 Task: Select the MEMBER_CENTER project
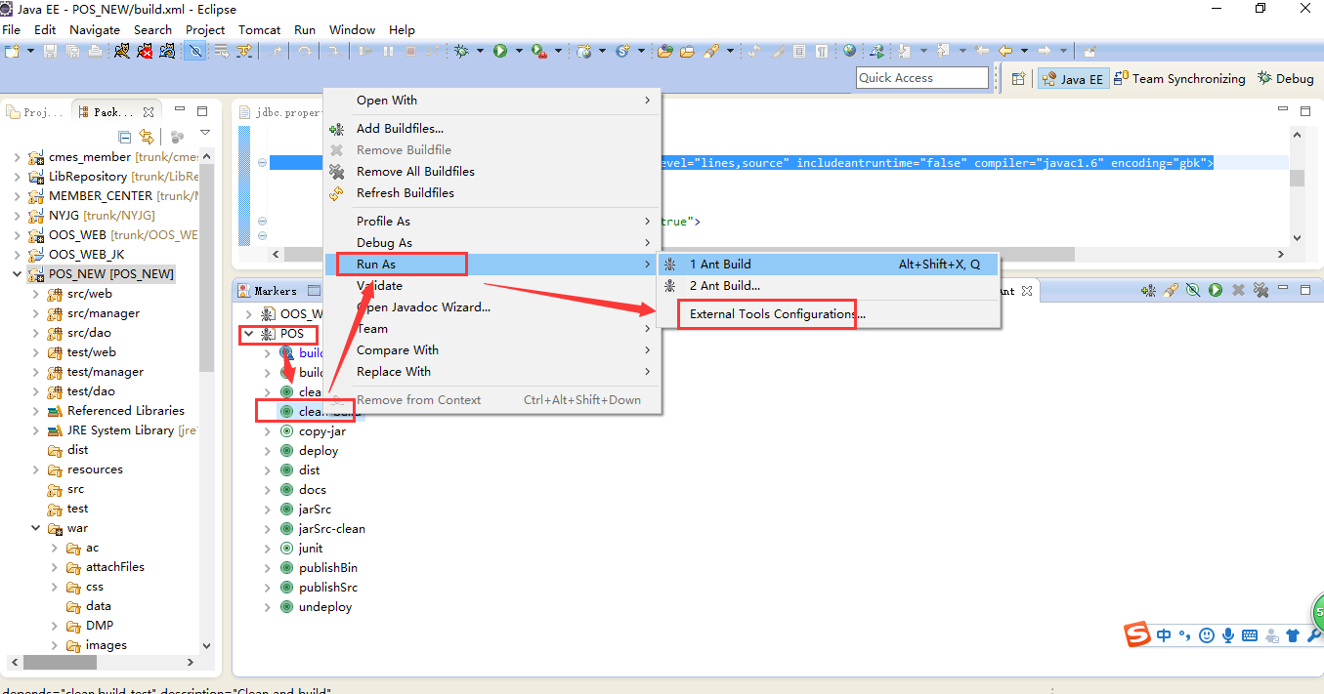[101, 196]
